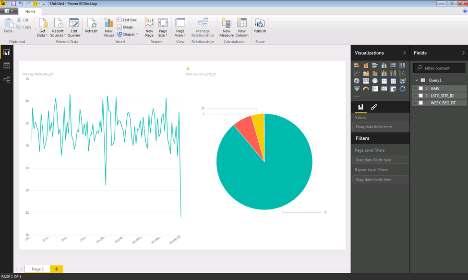
Task: Enable the WEEK_BEG_DT field checkbox
Action: coord(421,103)
